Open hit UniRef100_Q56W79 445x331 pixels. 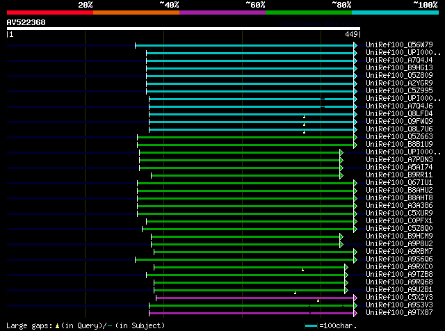[399, 45]
